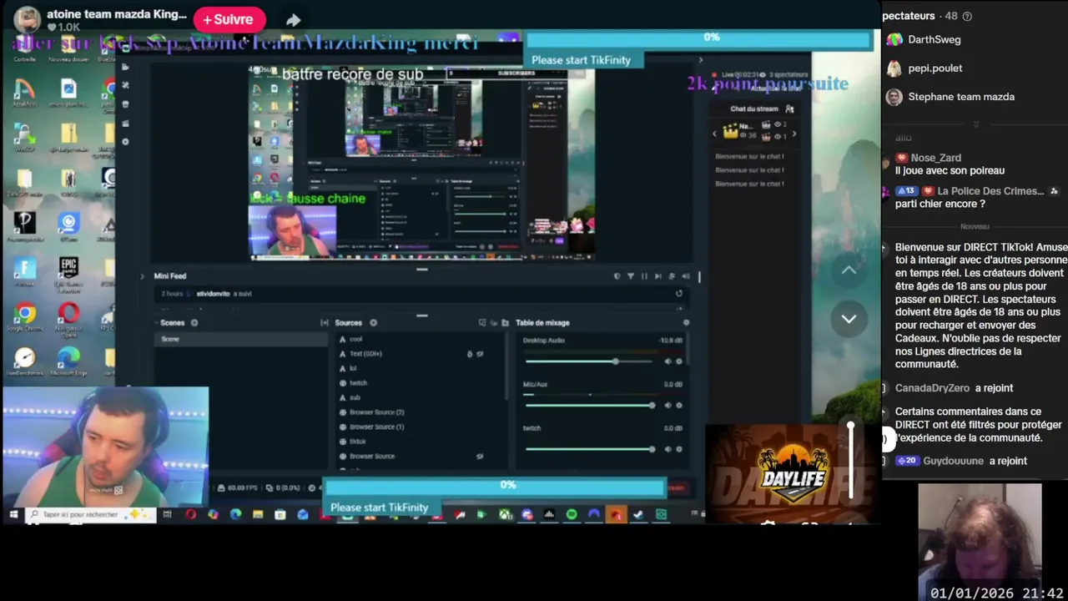The image size is (1068, 601).
Task: Open Opera browser from the taskbar
Action: (190, 514)
